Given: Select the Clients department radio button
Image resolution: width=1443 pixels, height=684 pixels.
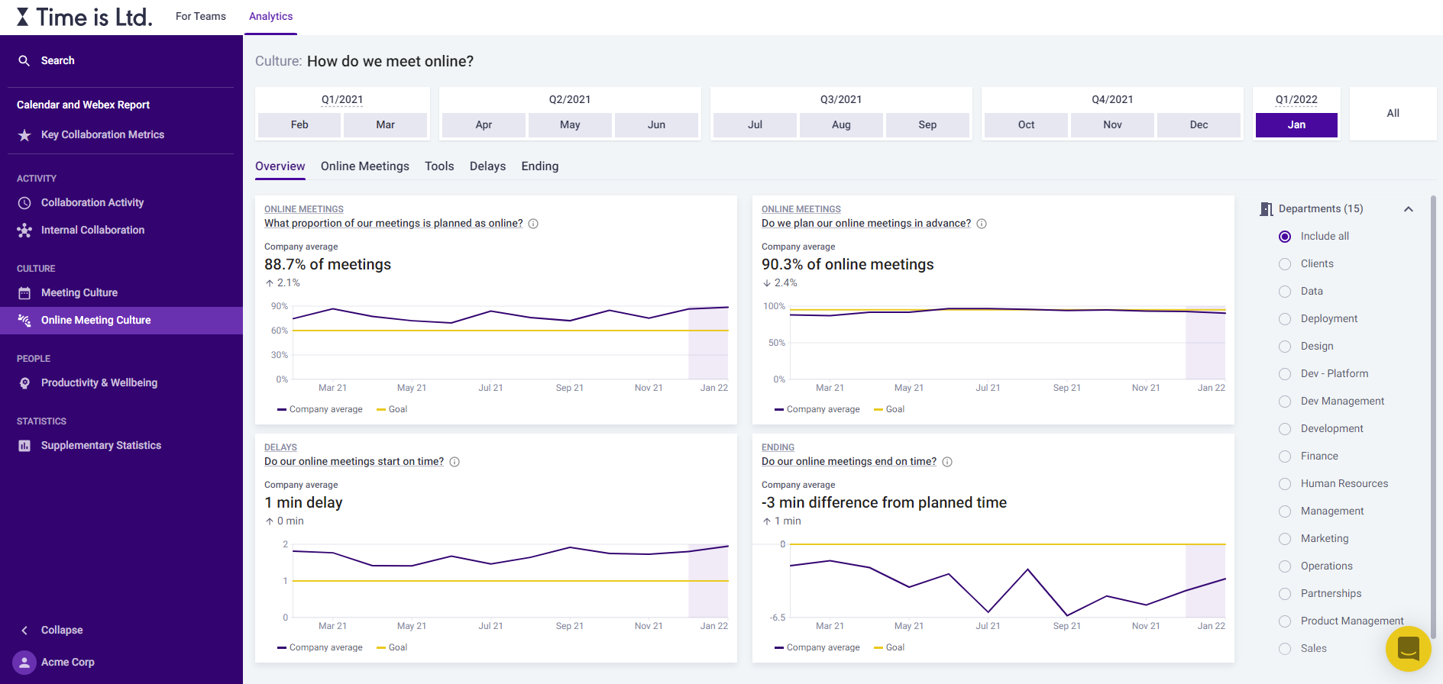Looking at the screenshot, I should [x=1285, y=264].
